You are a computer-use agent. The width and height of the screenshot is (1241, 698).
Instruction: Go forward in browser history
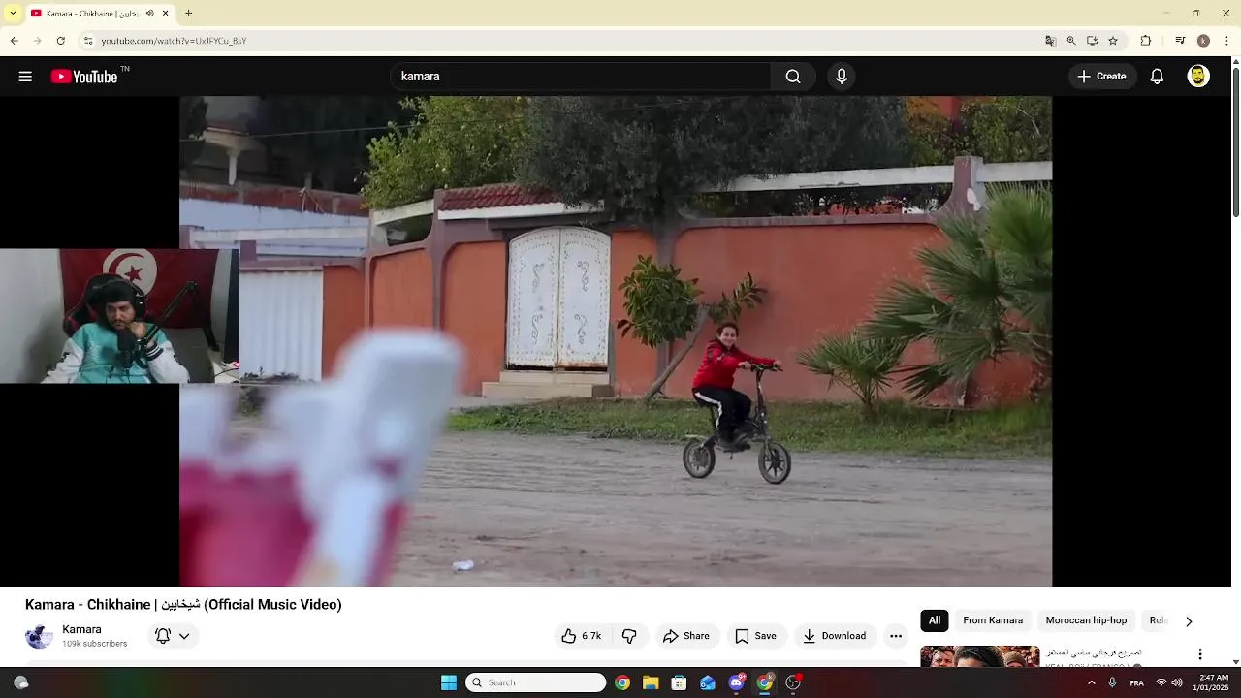(37, 41)
